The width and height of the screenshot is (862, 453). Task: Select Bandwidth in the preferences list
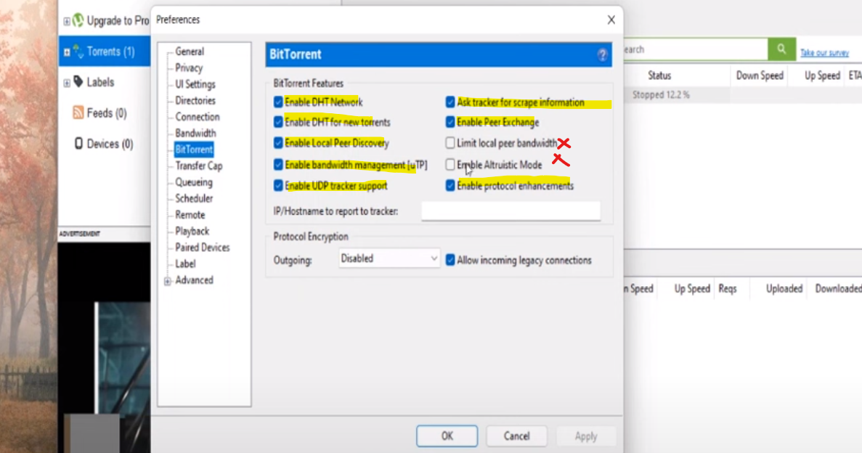[195, 133]
